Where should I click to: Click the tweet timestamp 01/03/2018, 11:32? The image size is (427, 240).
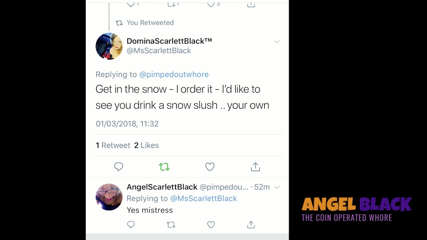click(127, 124)
